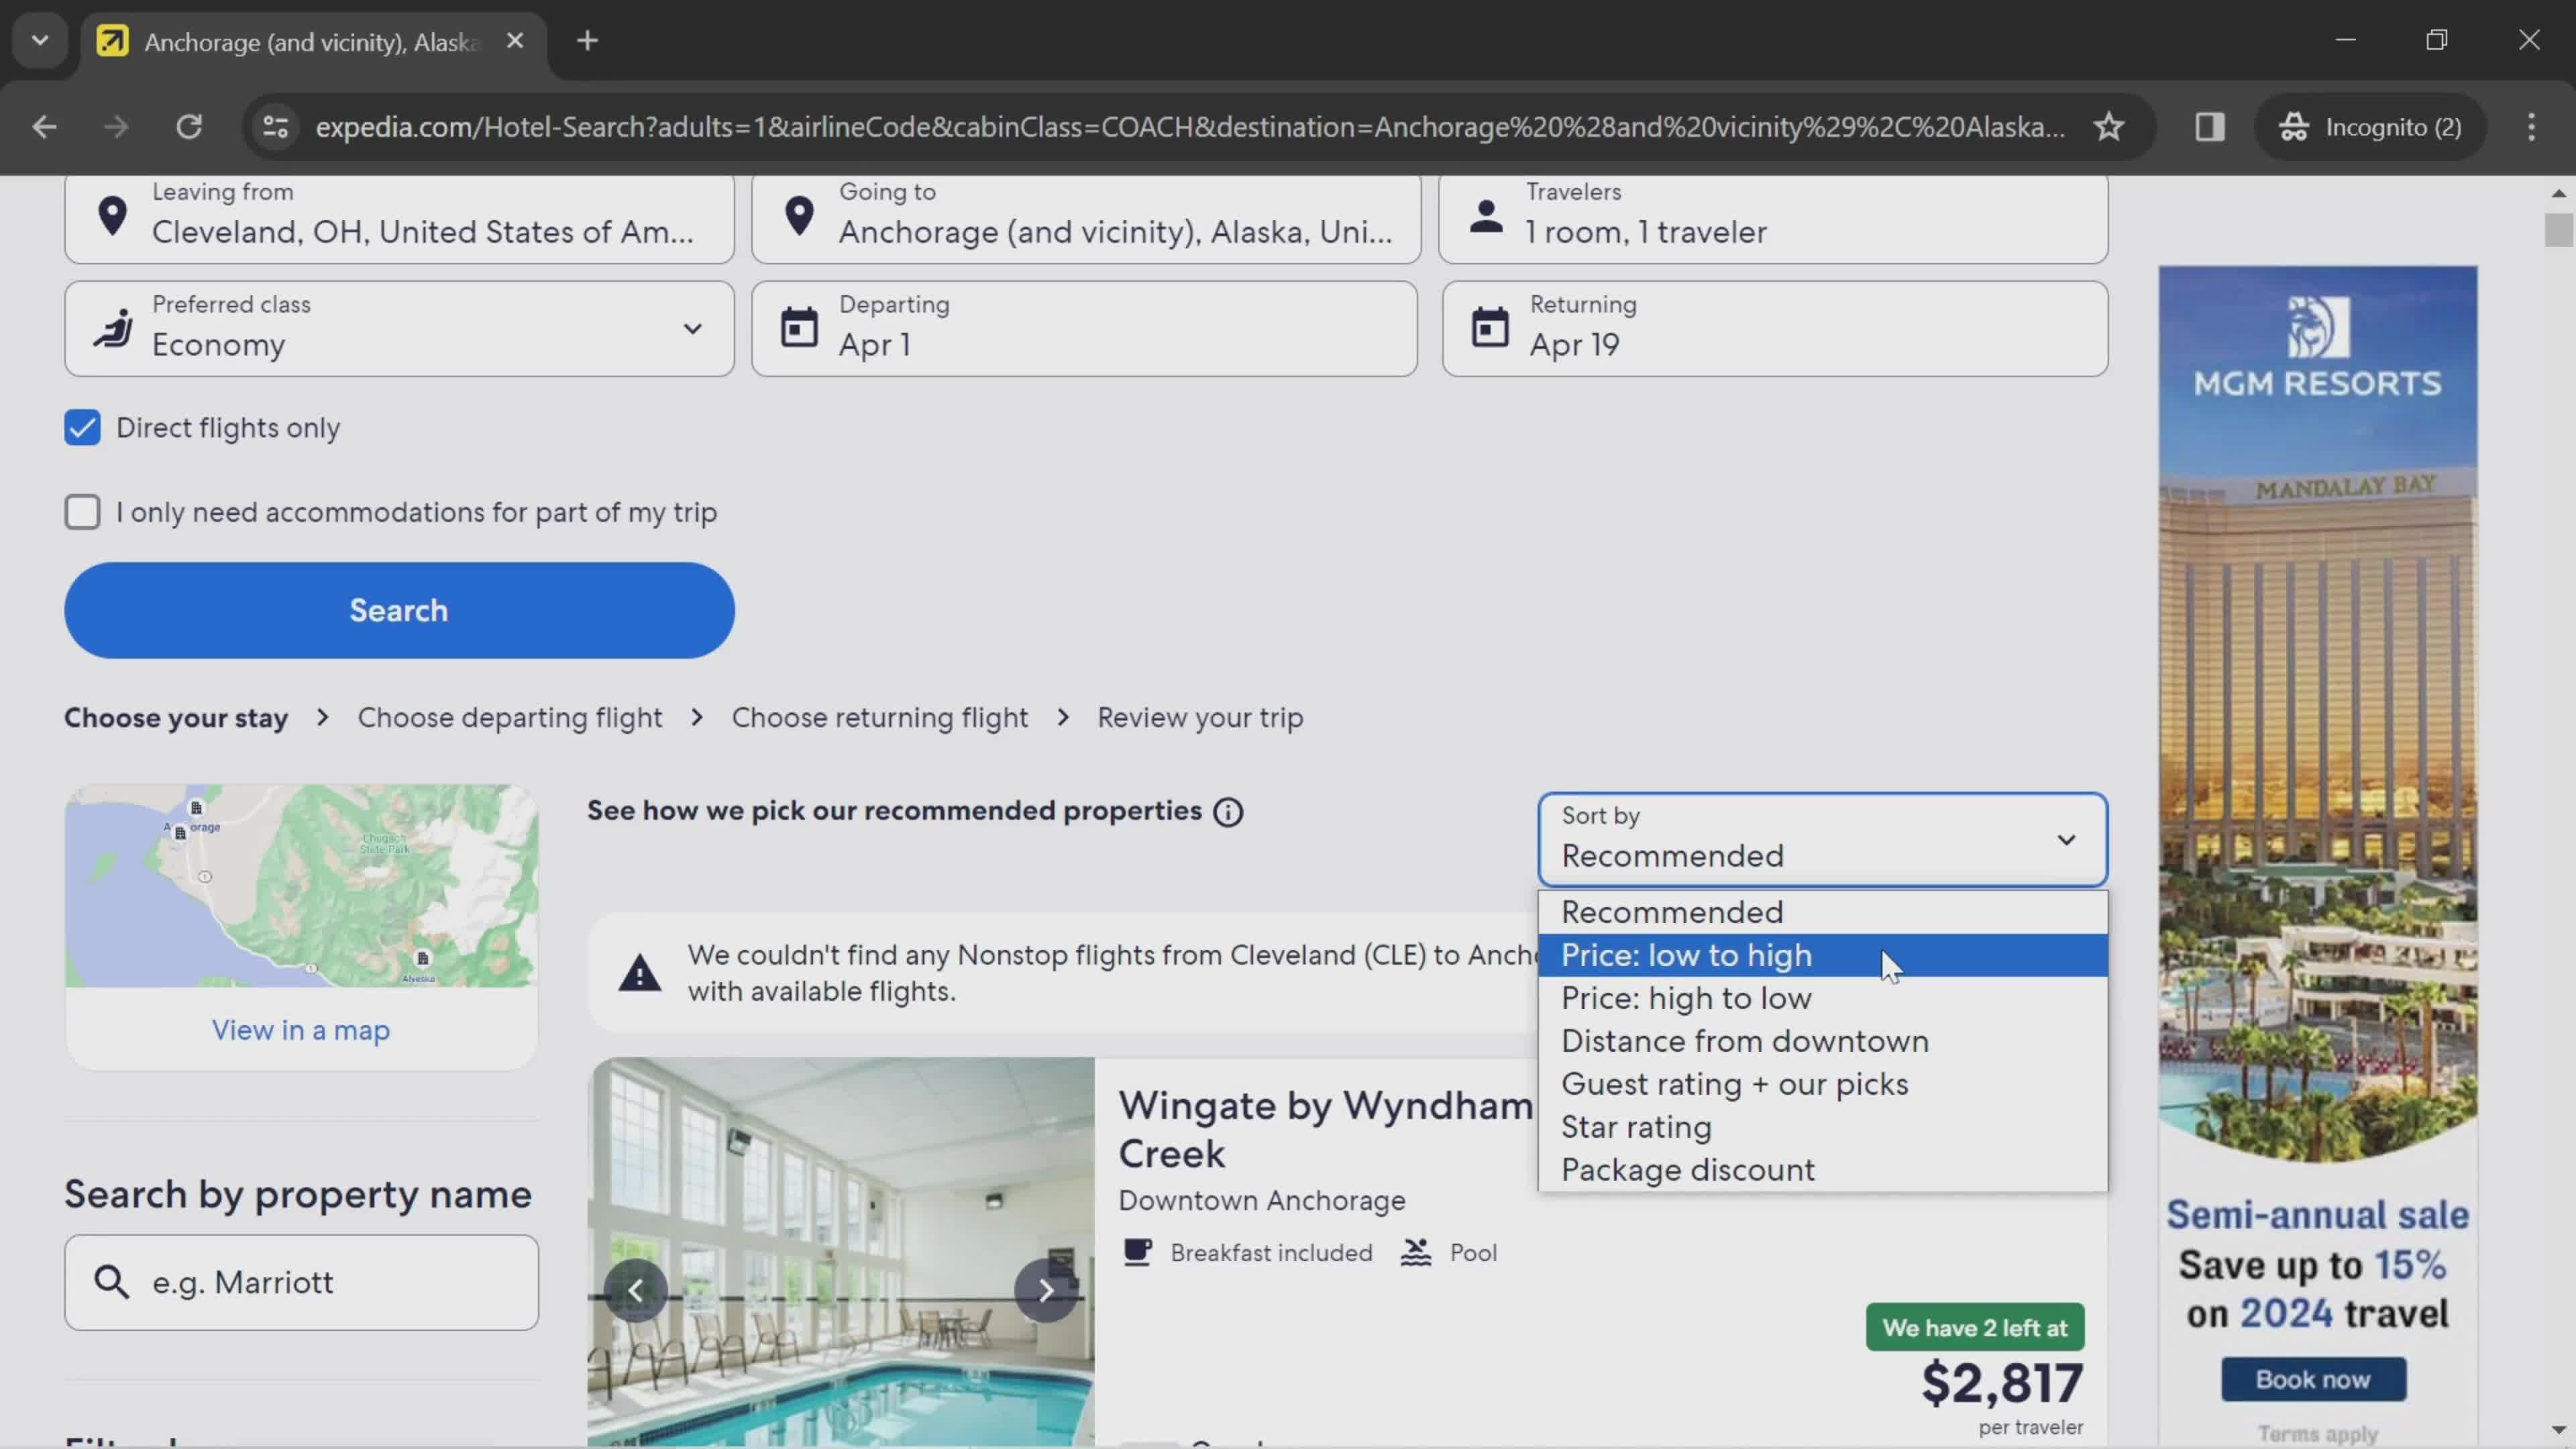Click the blue Search button
The height and width of the screenshot is (1449, 2576).
[399, 610]
